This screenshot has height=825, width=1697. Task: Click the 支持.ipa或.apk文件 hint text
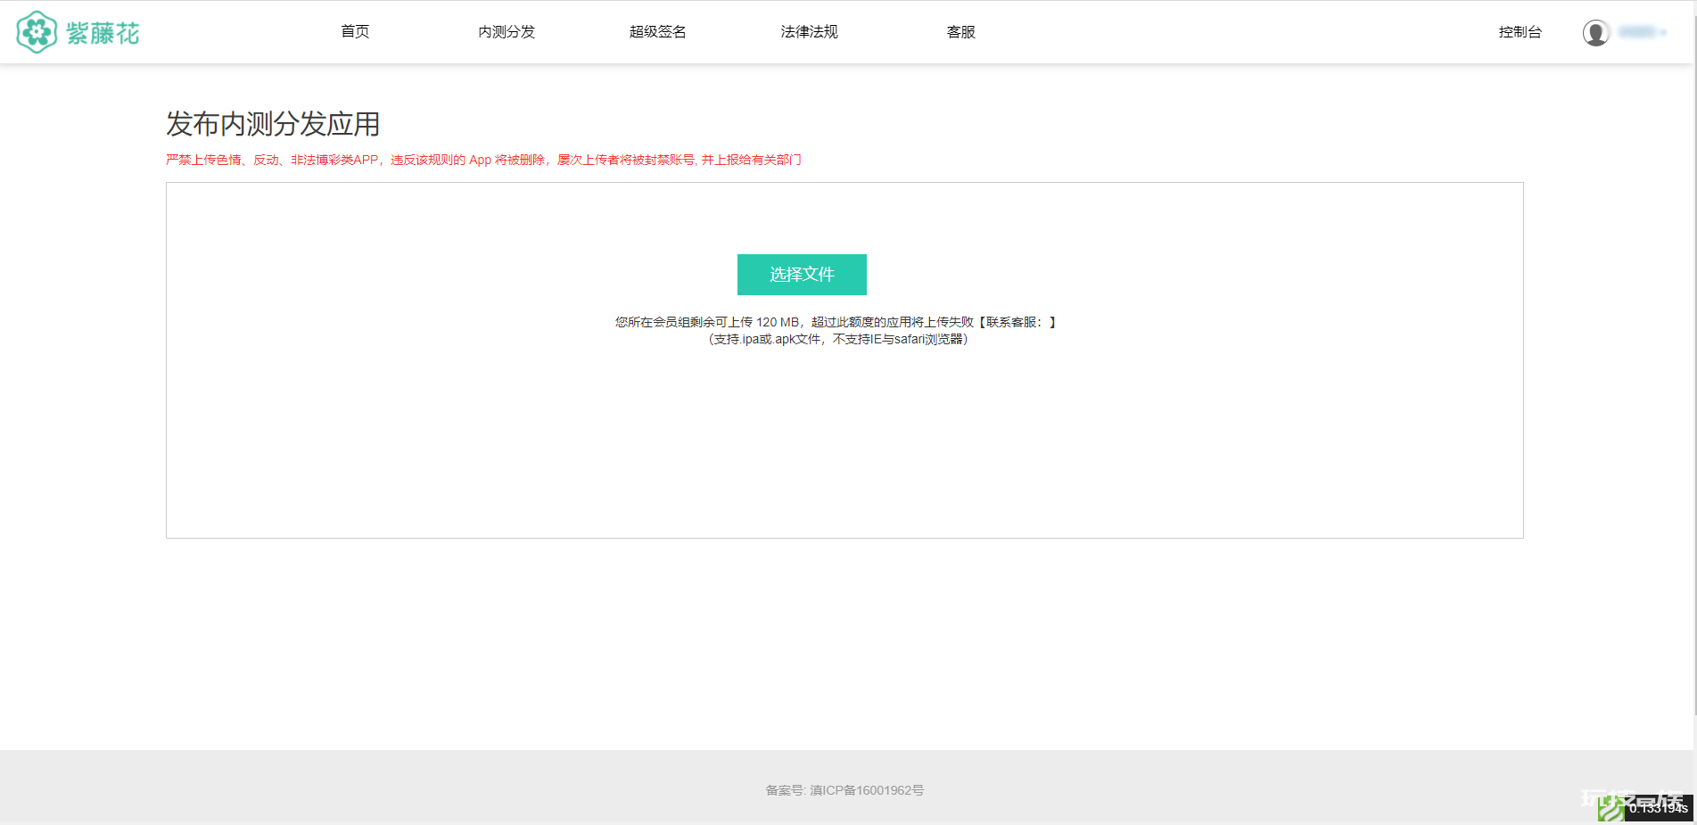coord(838,339)
